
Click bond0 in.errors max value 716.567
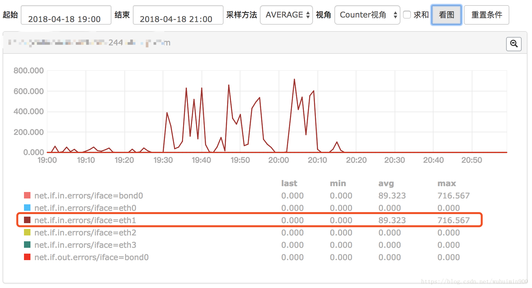(454, 196)
